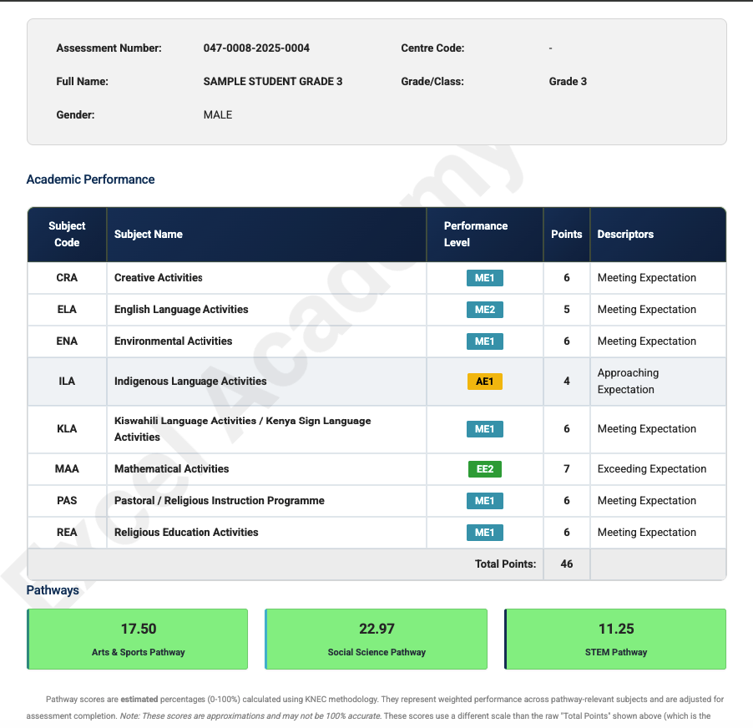Click the Total Points value showing 46

tap(566, 564)
